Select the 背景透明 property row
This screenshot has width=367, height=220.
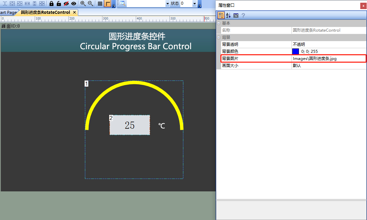(294, 44)
